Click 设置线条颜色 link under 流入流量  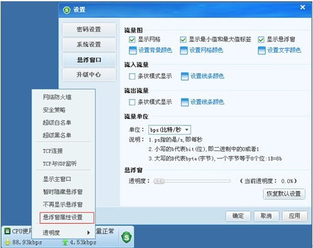(x=207, y=76)
